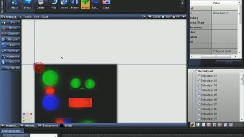244x137 pixels.
Task: Activate the Stitch UV tool
Action: (11, 62)
